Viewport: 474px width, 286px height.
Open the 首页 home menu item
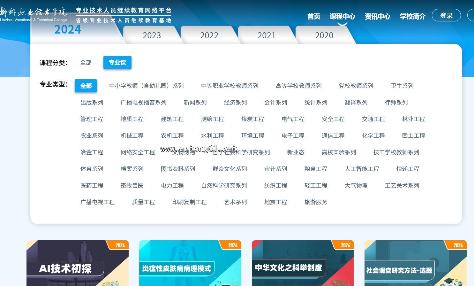click(x=313, y=16)
